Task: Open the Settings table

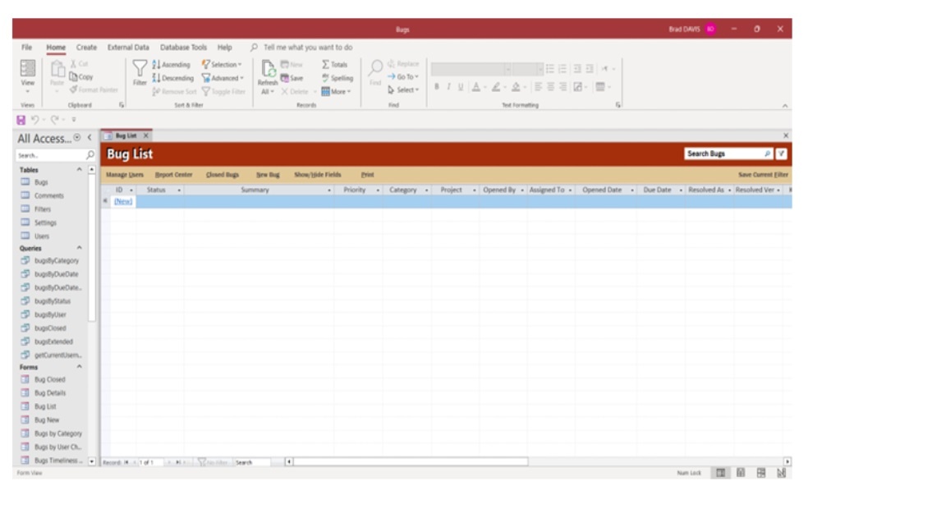Action: click(x=45, y=222)
